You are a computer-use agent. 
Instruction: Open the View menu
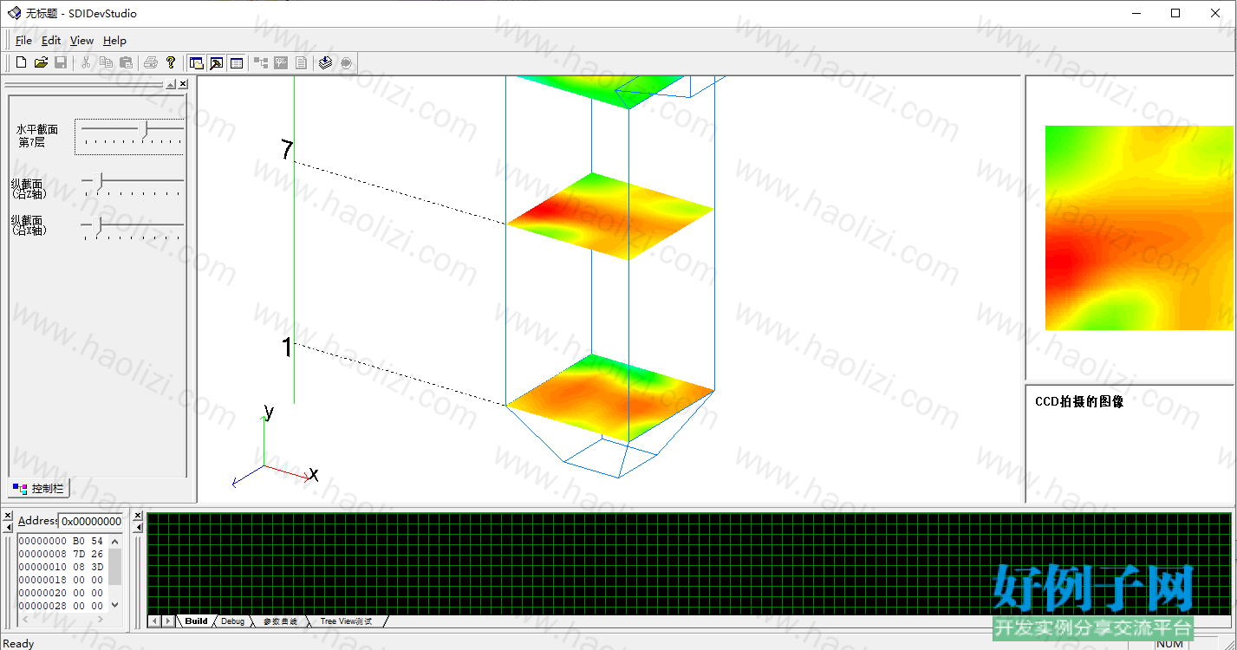tap(81, 41)
